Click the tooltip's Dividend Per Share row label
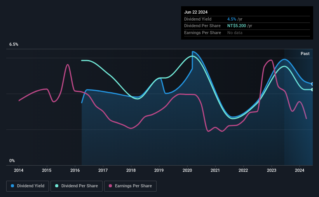 click(202, 26)
